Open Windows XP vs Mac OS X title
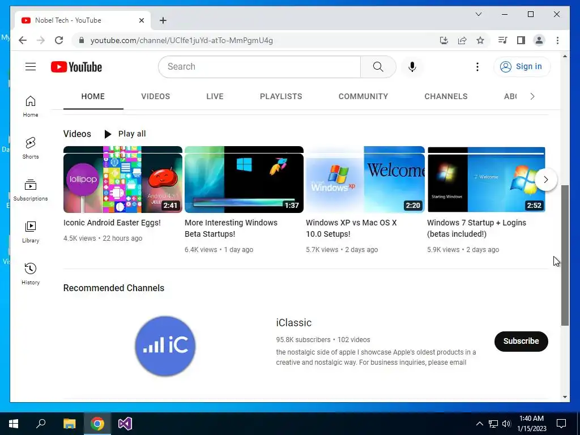 pyautogui.click(x=351, y=228)
